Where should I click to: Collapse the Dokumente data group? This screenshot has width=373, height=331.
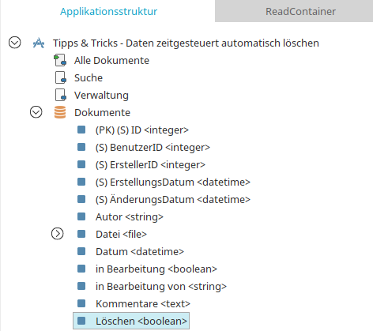[36, 112]
